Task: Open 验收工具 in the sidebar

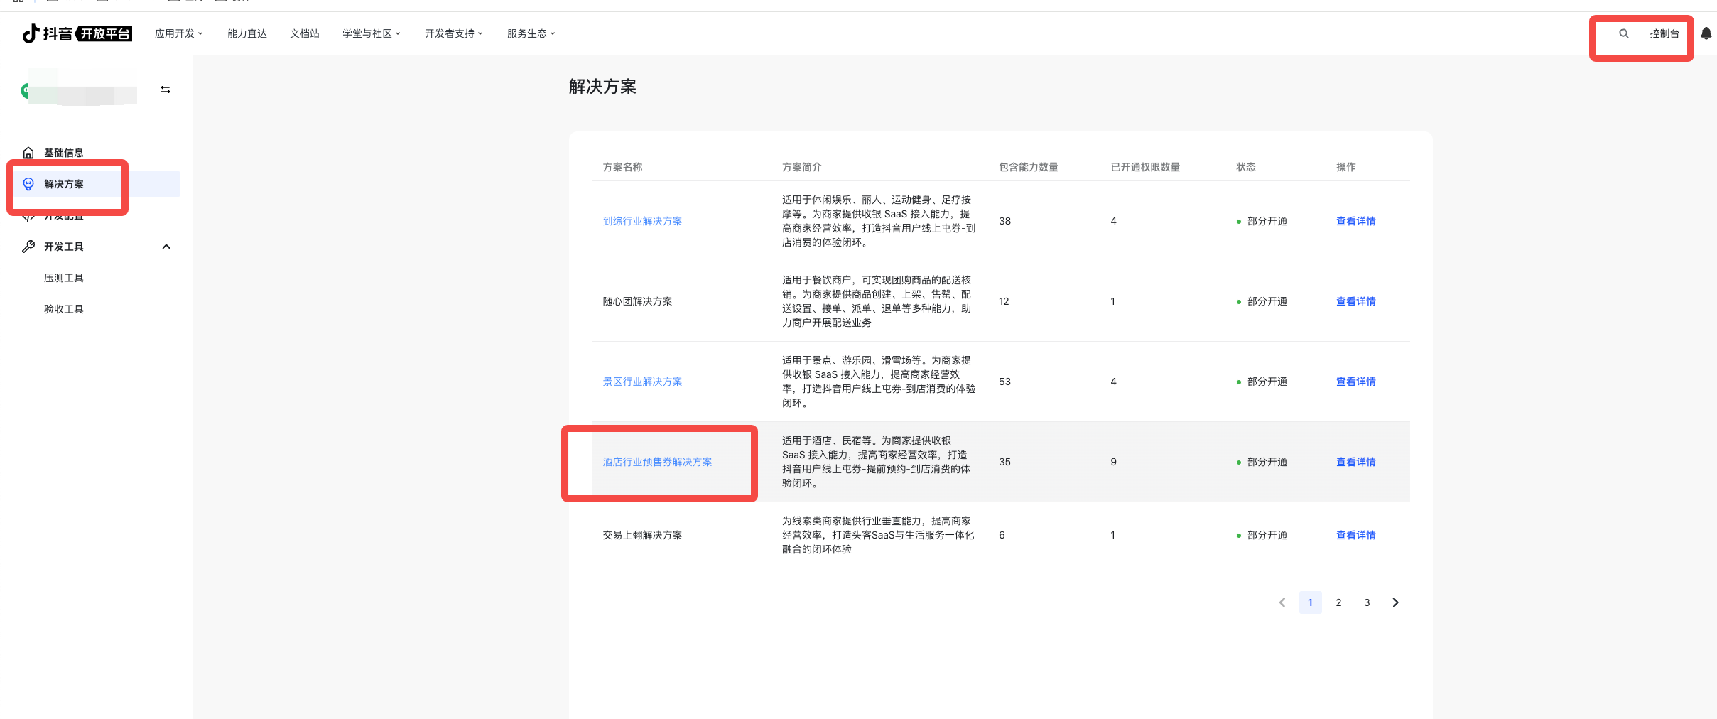Action: pos(64,309)
